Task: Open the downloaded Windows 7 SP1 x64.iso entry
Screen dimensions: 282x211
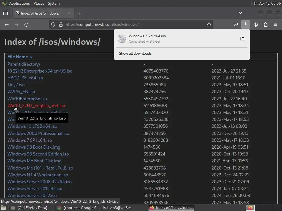Action: pos(176,38)
